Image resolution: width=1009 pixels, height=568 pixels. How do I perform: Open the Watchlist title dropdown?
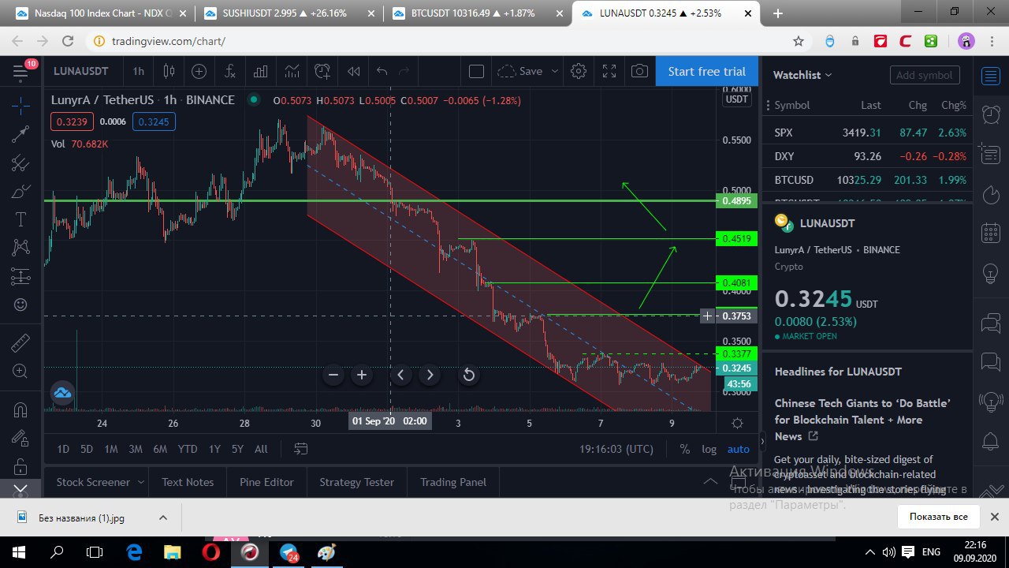click(x=802, y=75)
